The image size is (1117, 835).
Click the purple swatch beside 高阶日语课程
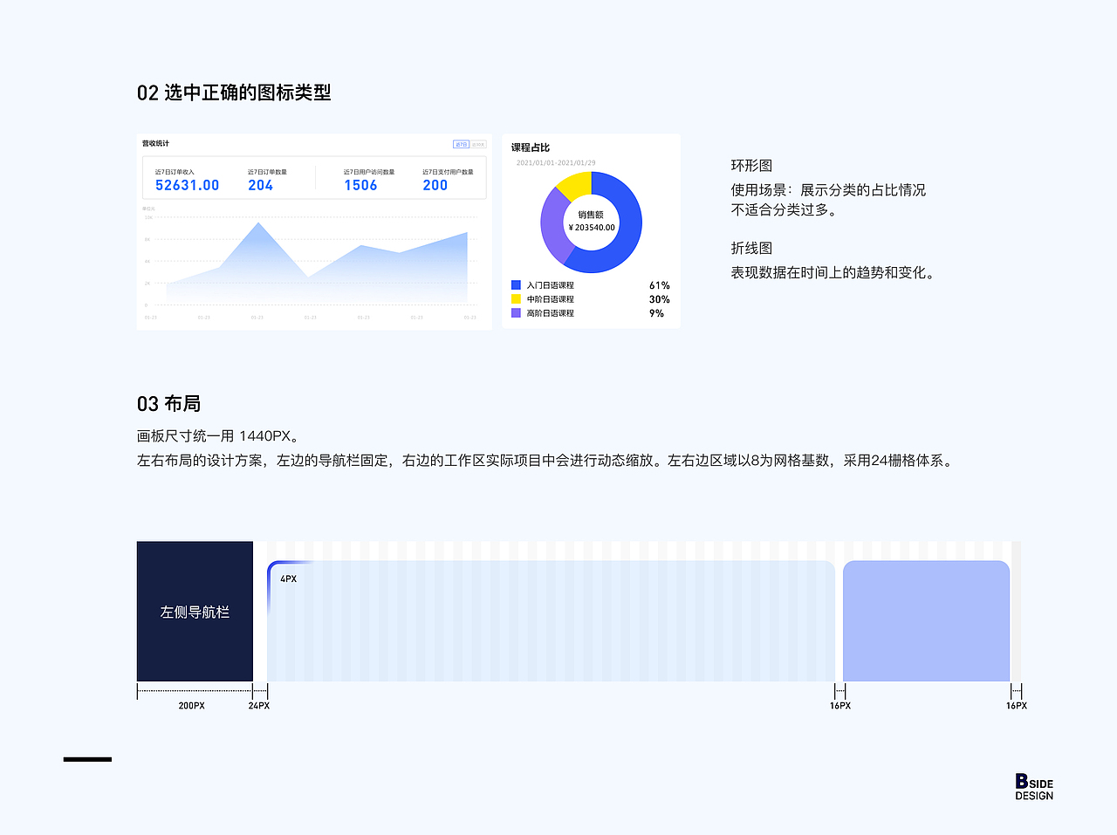[516, 313]
